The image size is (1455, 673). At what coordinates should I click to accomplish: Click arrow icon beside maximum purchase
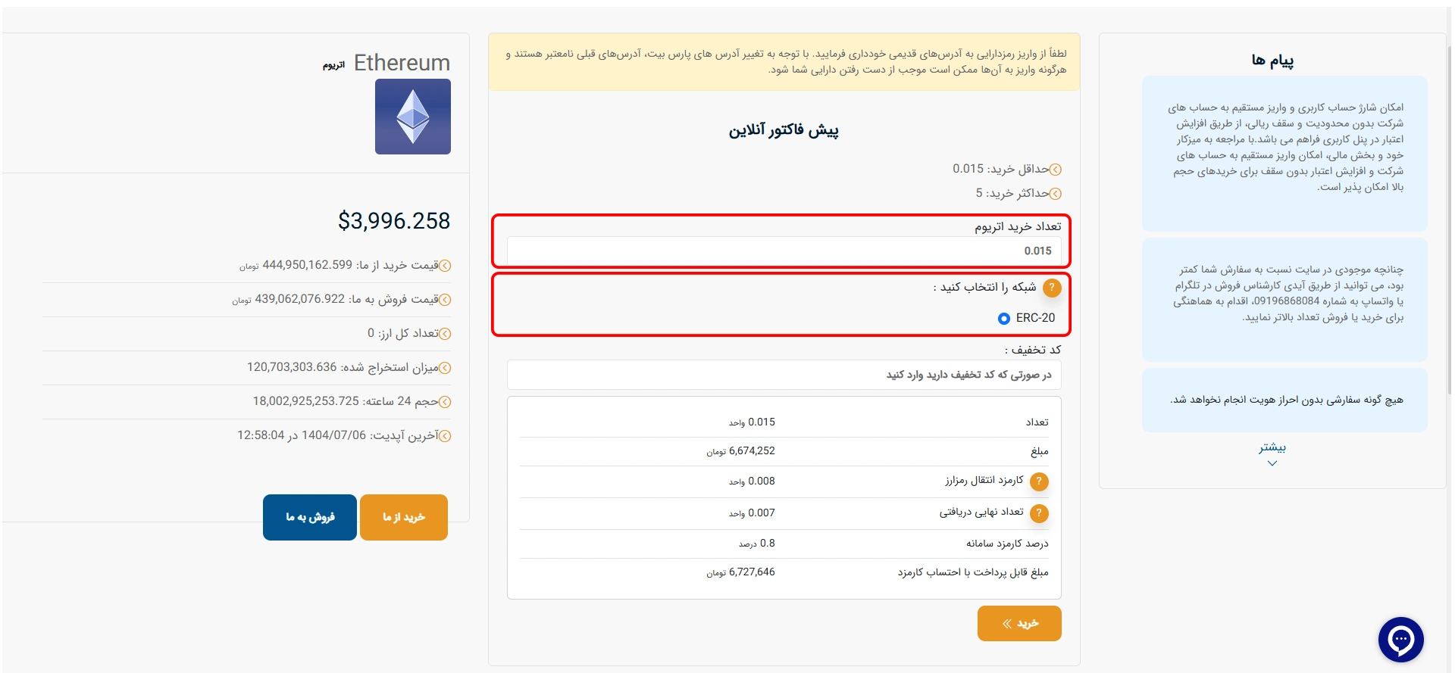tap(1056, 194)
